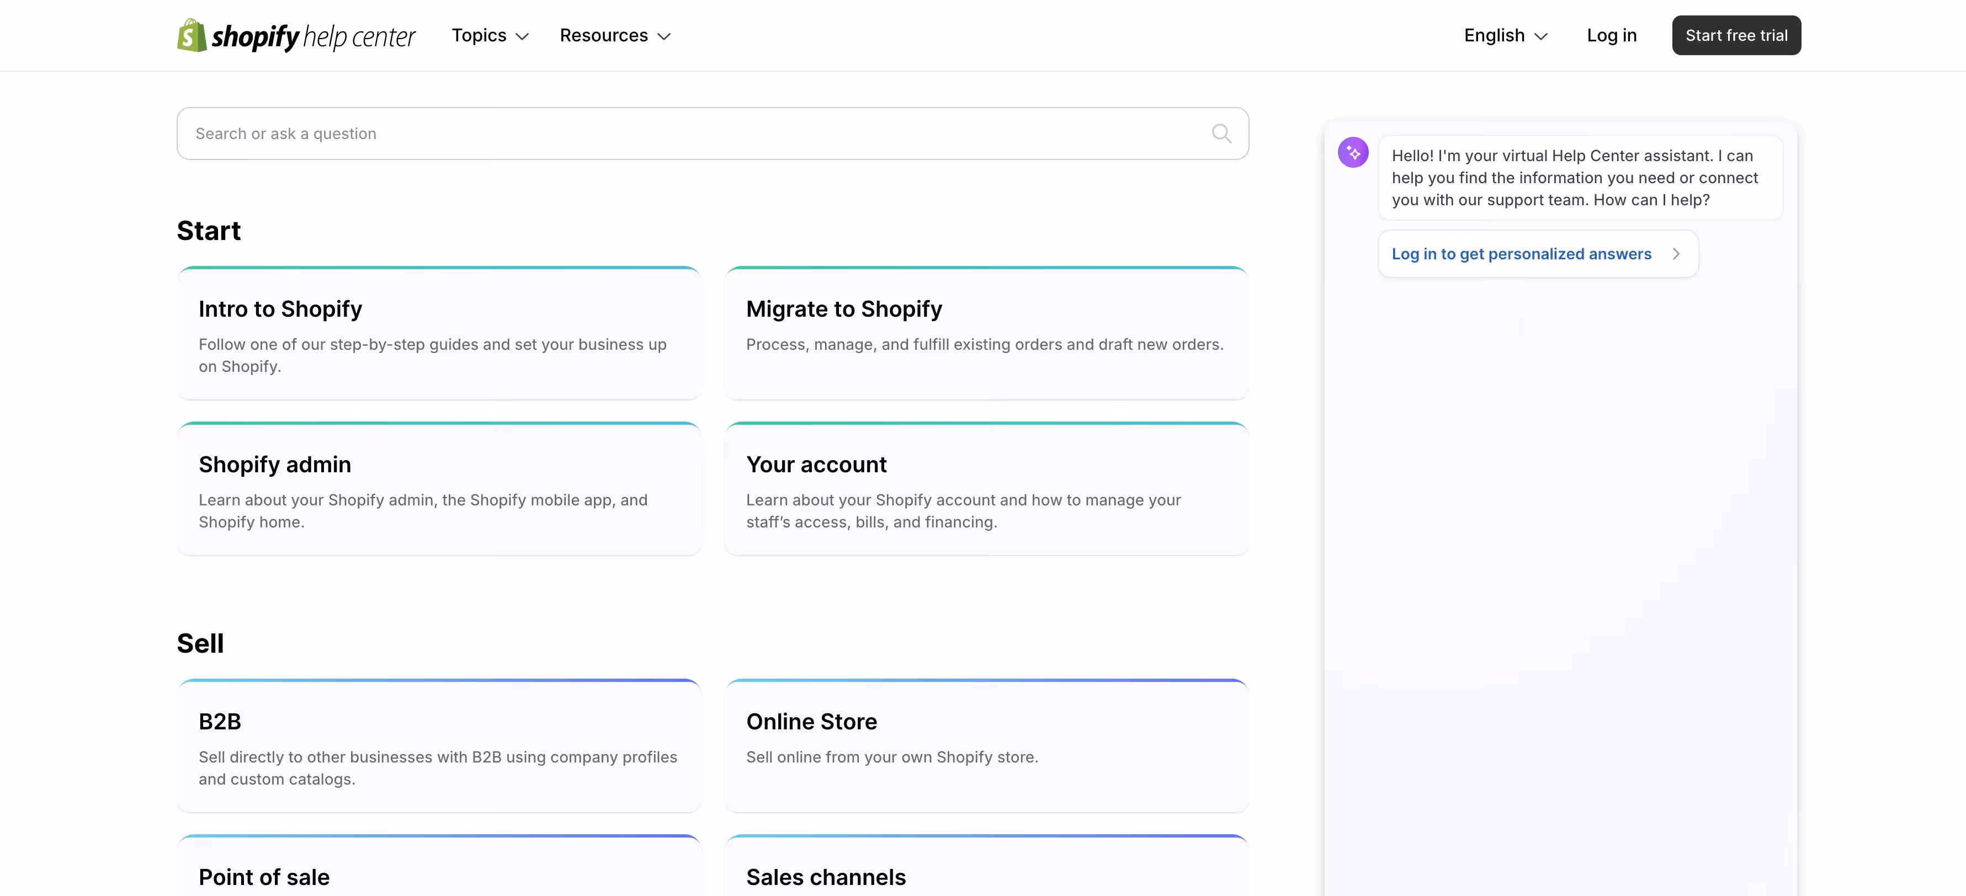1966x896 pixels.
Task: Click the shopify help center wordmark
Action: (x=313, y=36)
